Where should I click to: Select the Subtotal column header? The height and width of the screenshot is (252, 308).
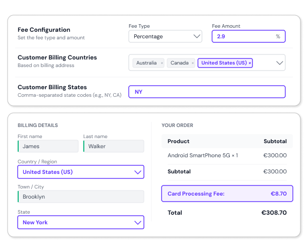tap(275, 141)
